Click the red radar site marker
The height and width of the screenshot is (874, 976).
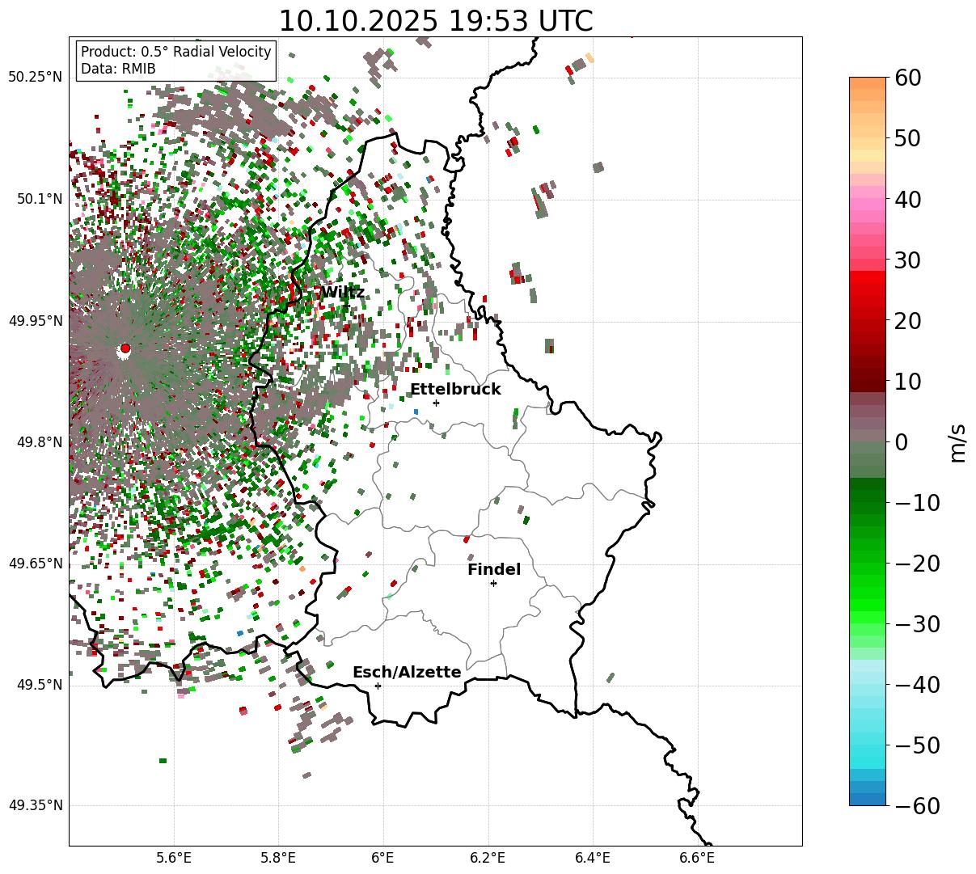pos(125,348)
